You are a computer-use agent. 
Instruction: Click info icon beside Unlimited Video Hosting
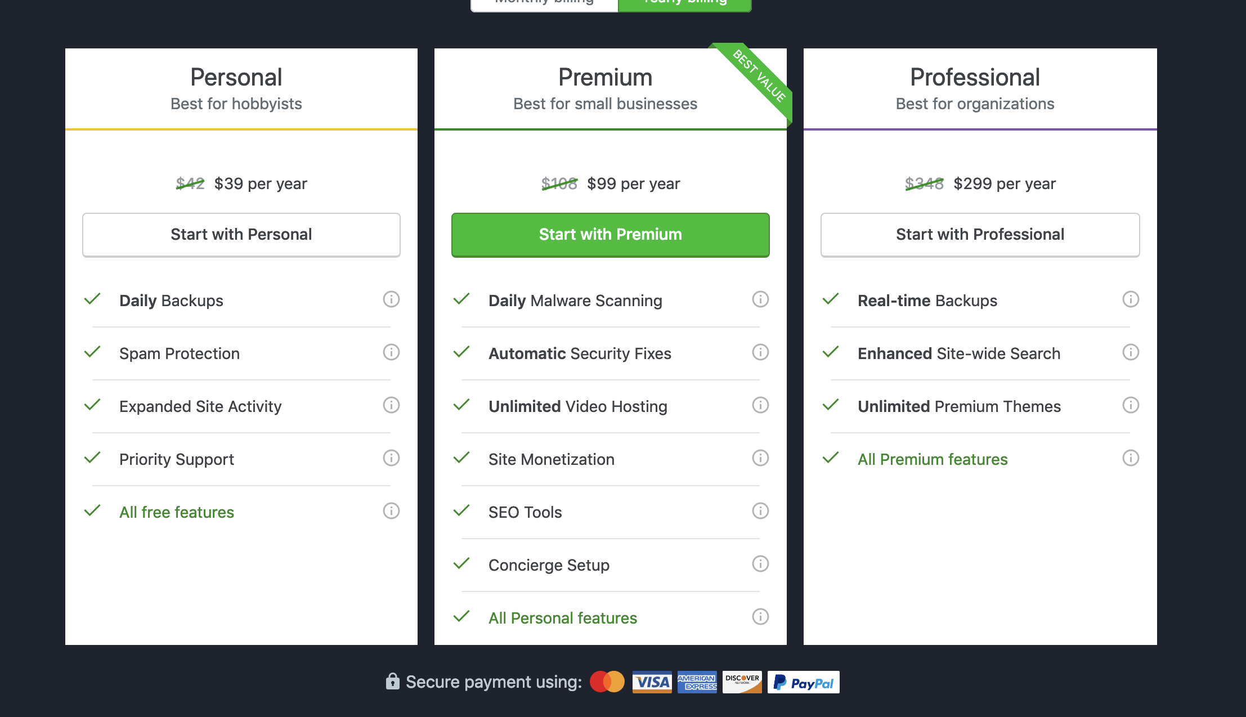[x=760, y=405]
